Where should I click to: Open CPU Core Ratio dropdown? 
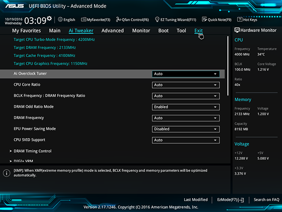[x=186, y=85]
